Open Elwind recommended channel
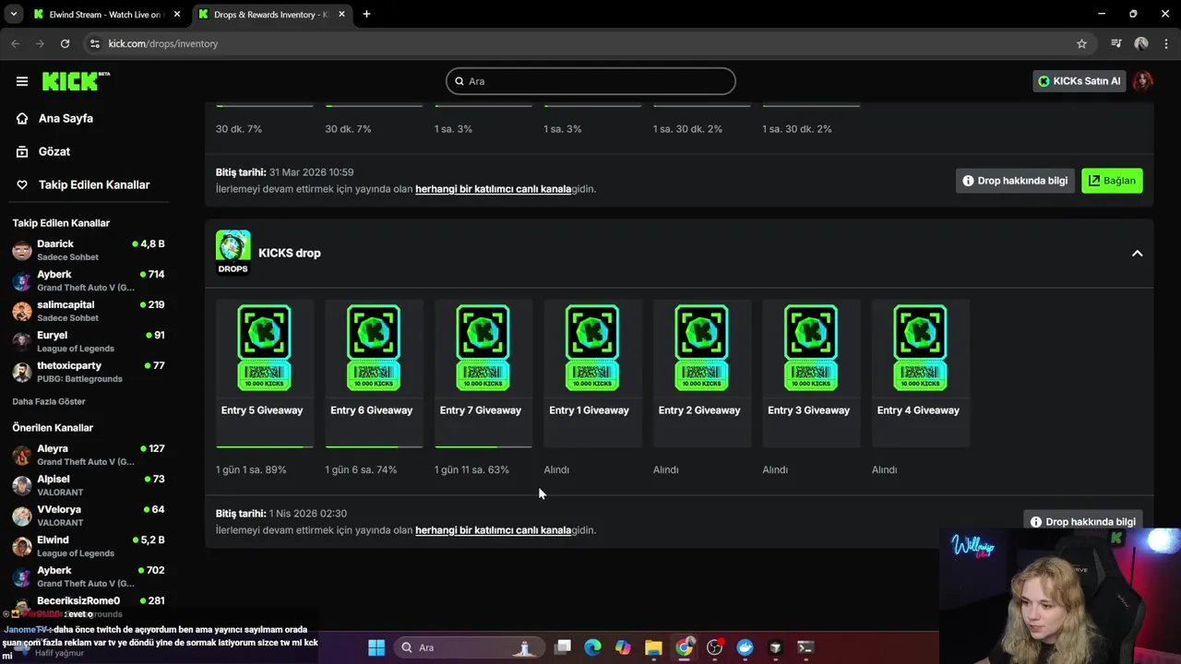Viewport: 1181px width, 664px height. (89, 546)
